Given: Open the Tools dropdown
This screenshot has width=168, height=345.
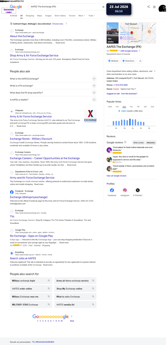Looking at the screenshot, I should click(92, 15).
